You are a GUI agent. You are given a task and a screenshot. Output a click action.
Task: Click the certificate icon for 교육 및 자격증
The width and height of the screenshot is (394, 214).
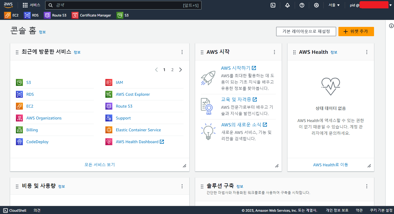pyautogui.click(x=207, y=106)
